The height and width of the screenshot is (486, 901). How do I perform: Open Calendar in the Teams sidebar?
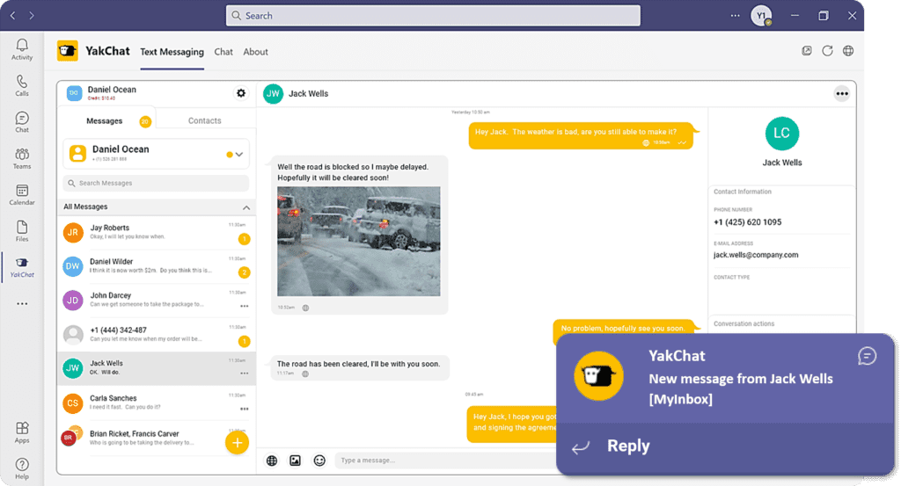click(x=22, y=194)
